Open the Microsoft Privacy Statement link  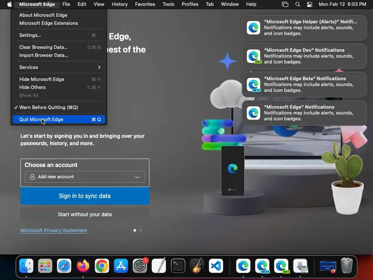pyautogui.click(x=54, y=230)
